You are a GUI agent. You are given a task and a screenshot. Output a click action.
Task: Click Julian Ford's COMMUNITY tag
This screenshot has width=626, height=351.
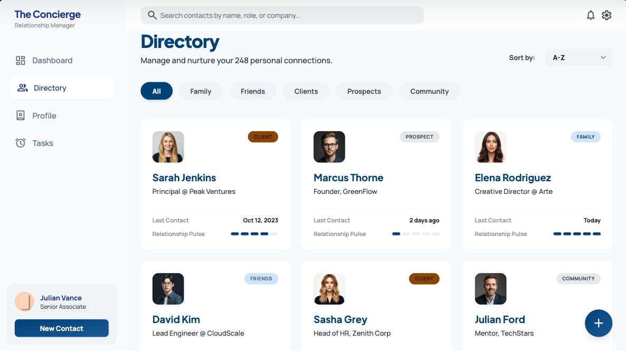pos(578,278)
